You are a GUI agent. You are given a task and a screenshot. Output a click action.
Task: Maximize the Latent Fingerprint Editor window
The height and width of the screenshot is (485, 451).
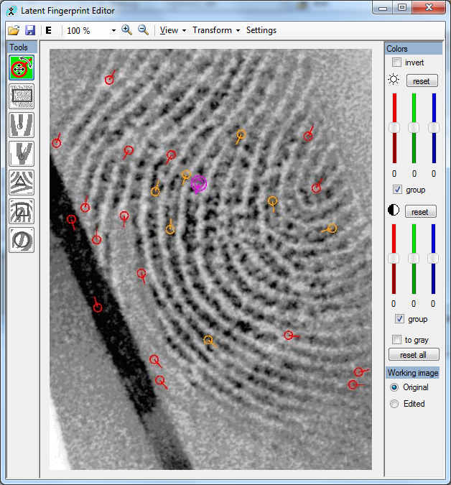(x=402, y=7)
